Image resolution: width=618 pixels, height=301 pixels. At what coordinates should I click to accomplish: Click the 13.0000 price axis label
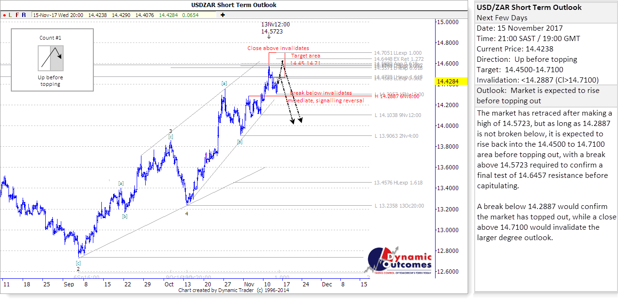click(448, 230)
